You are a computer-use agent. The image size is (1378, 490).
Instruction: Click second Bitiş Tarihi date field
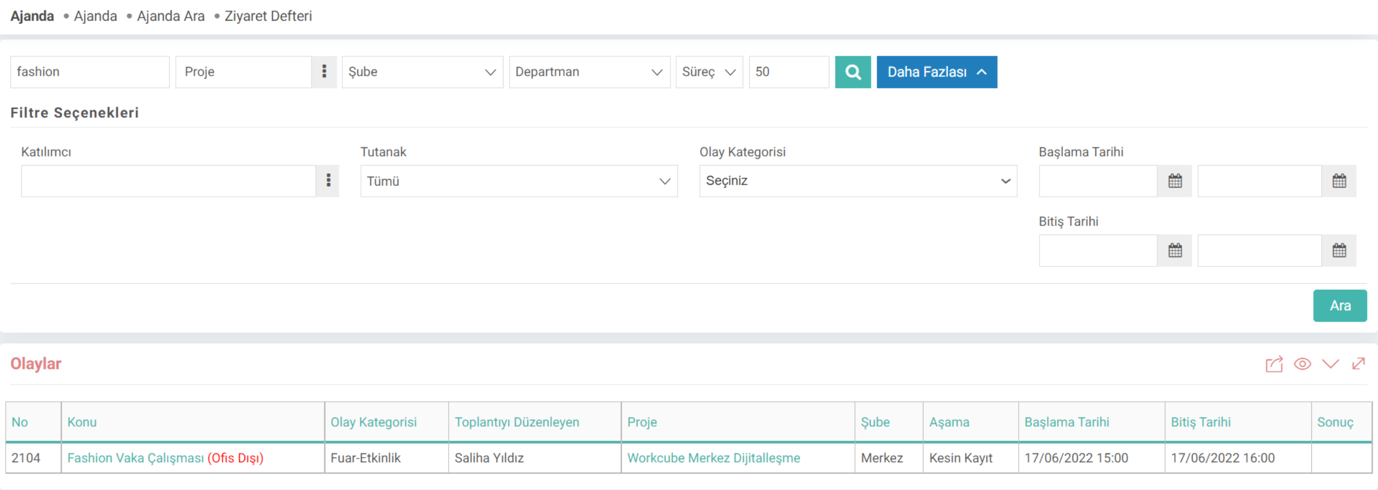pyautogui.click(x=1260, y=250)
